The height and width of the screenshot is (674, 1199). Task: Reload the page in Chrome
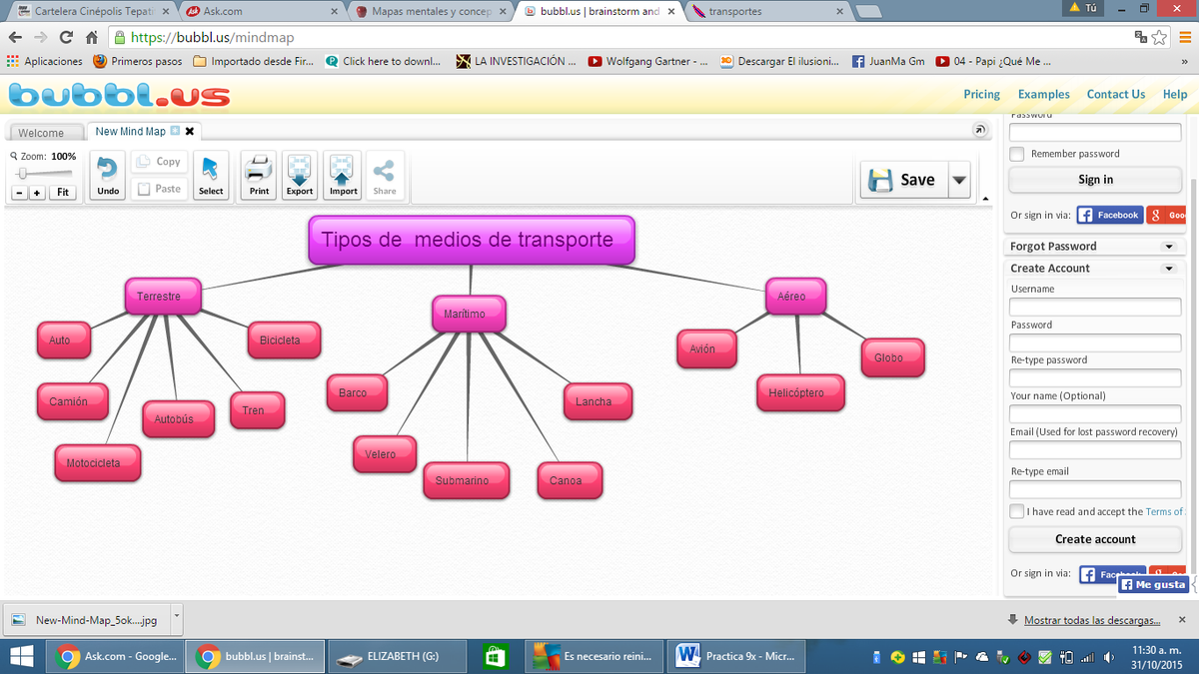pyautogui.click(x=66, y=37)
